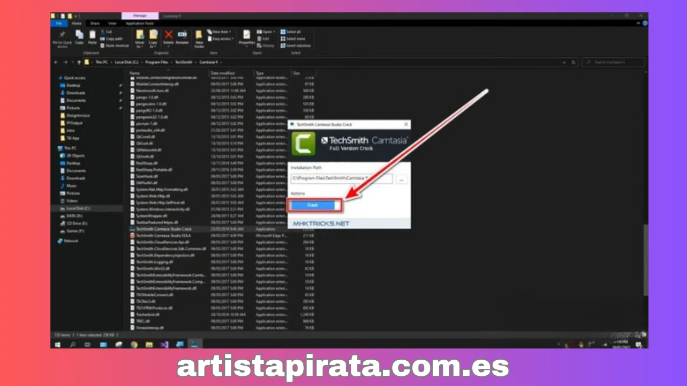Click the New folder icon
This screenshot has width=687, height=386.
199,35
